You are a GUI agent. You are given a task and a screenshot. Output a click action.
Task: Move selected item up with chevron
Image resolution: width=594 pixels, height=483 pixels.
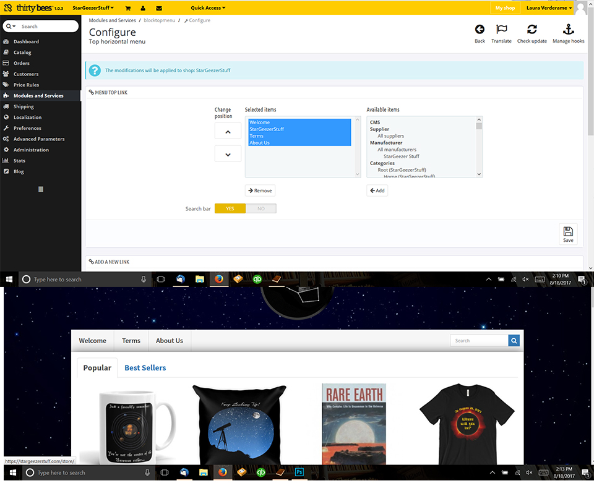tap(228, 132)
